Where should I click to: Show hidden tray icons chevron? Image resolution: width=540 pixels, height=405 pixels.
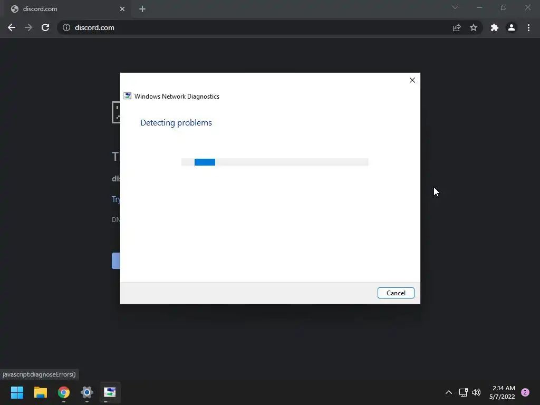pyautogui.click(x=448, y=392)
